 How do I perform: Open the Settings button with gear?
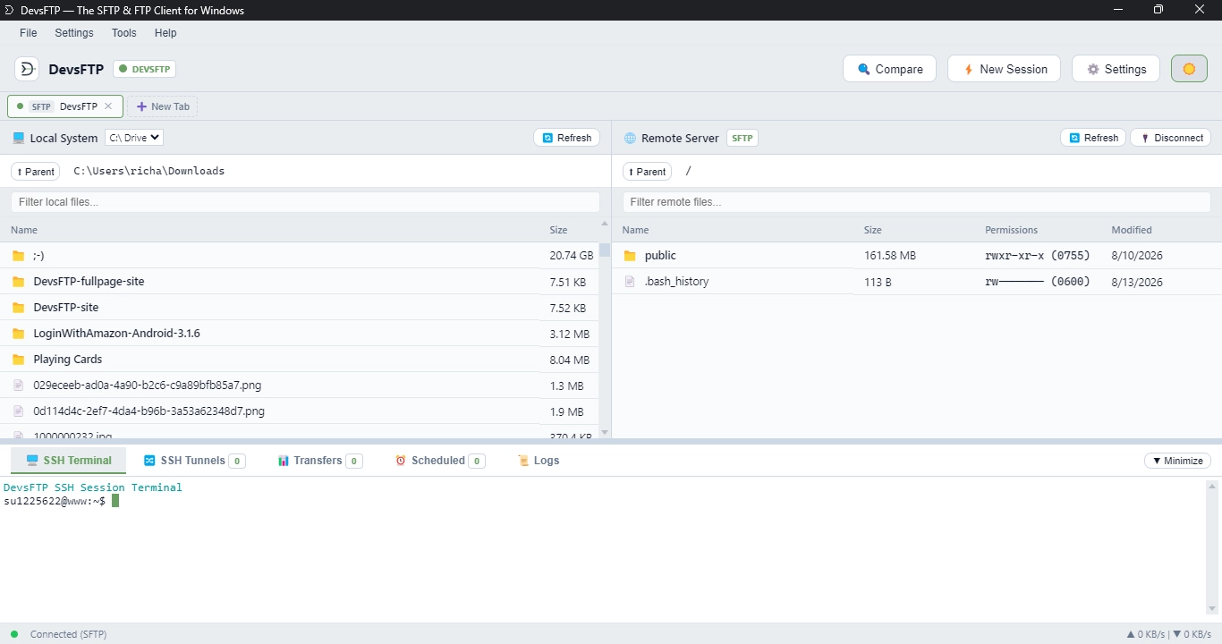[1116, 69]
